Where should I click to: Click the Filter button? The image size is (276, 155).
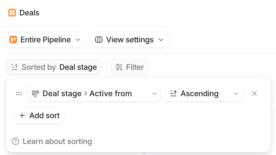[129, 67]
